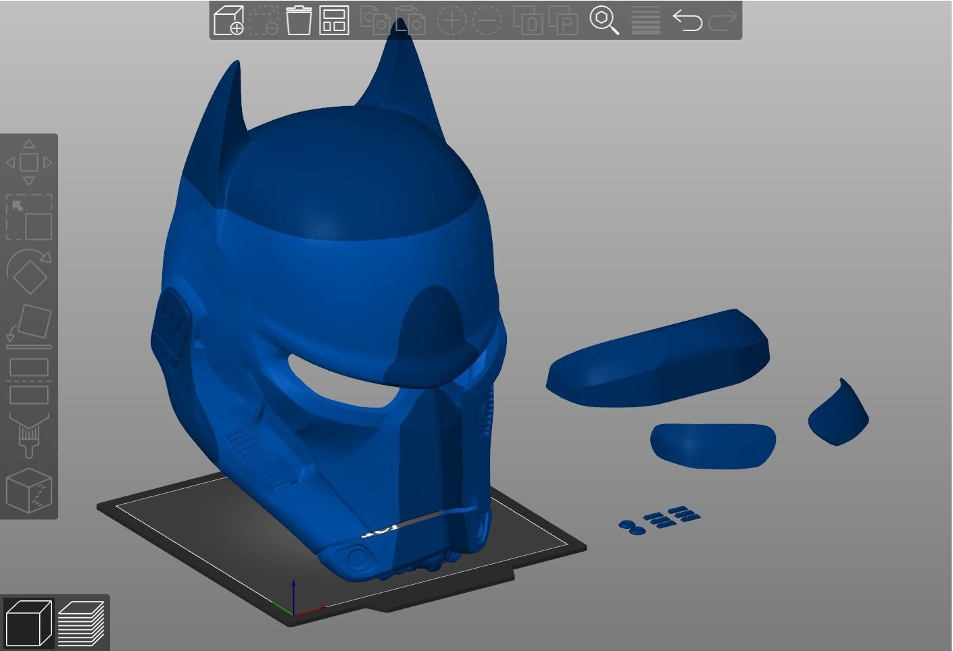Viewport: 953px width, 651px height.
Task: Select the Seam painting cube tool
Action: (x=29, y=490)
